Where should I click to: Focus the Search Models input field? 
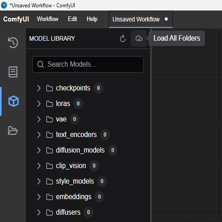coord(88,64)
